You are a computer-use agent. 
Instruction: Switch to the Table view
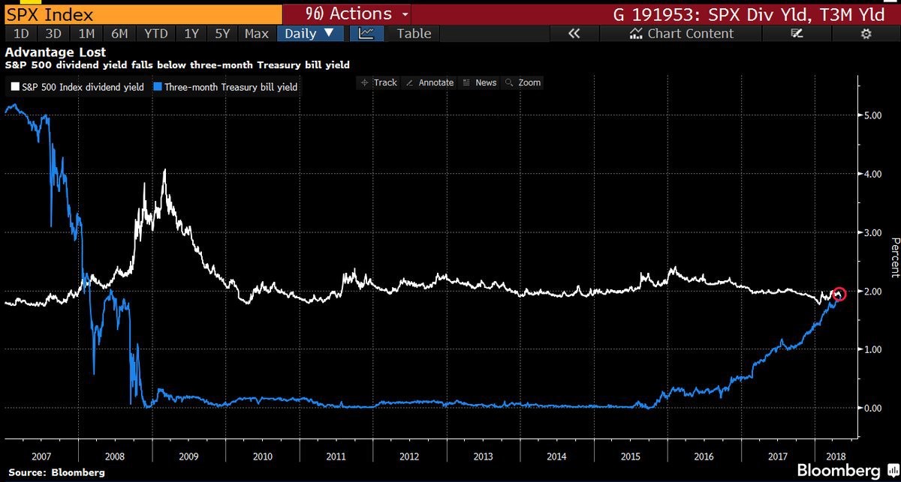(414, 33)
